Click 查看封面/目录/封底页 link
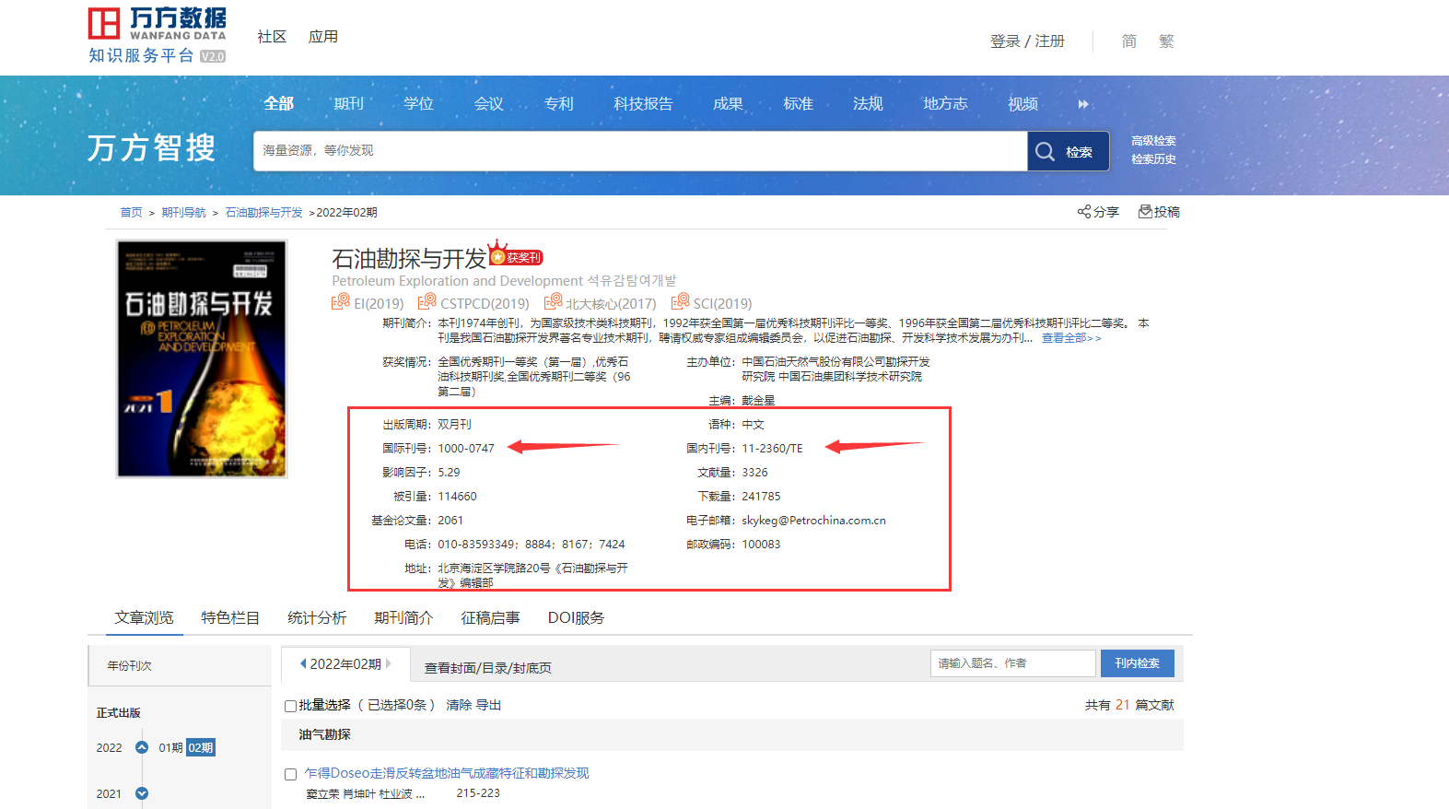The image size is (1449, 809). point(487,668)
